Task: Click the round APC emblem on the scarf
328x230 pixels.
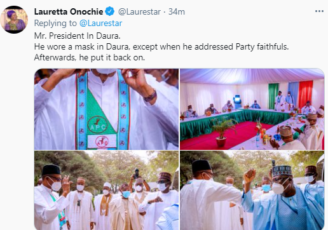Action: [x=97, y=125]
